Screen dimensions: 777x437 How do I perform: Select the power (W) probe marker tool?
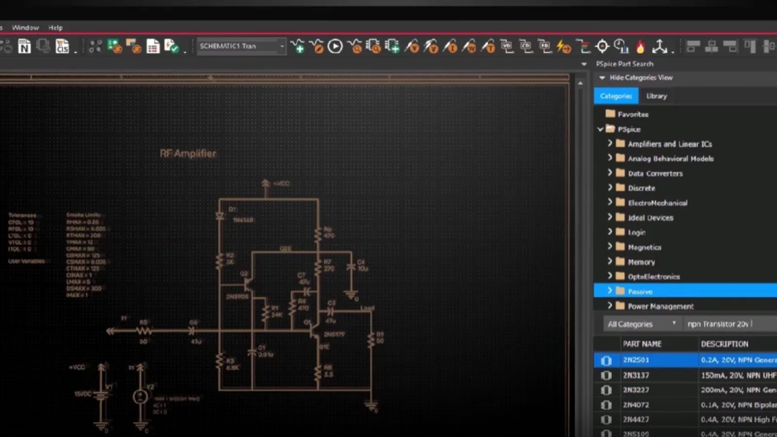click(x=469, y=47)
